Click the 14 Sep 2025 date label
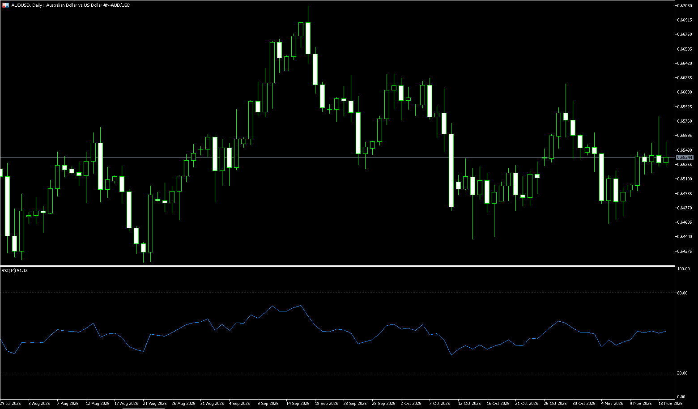Screen dimensions: 698x409 [x=298, y=404]
